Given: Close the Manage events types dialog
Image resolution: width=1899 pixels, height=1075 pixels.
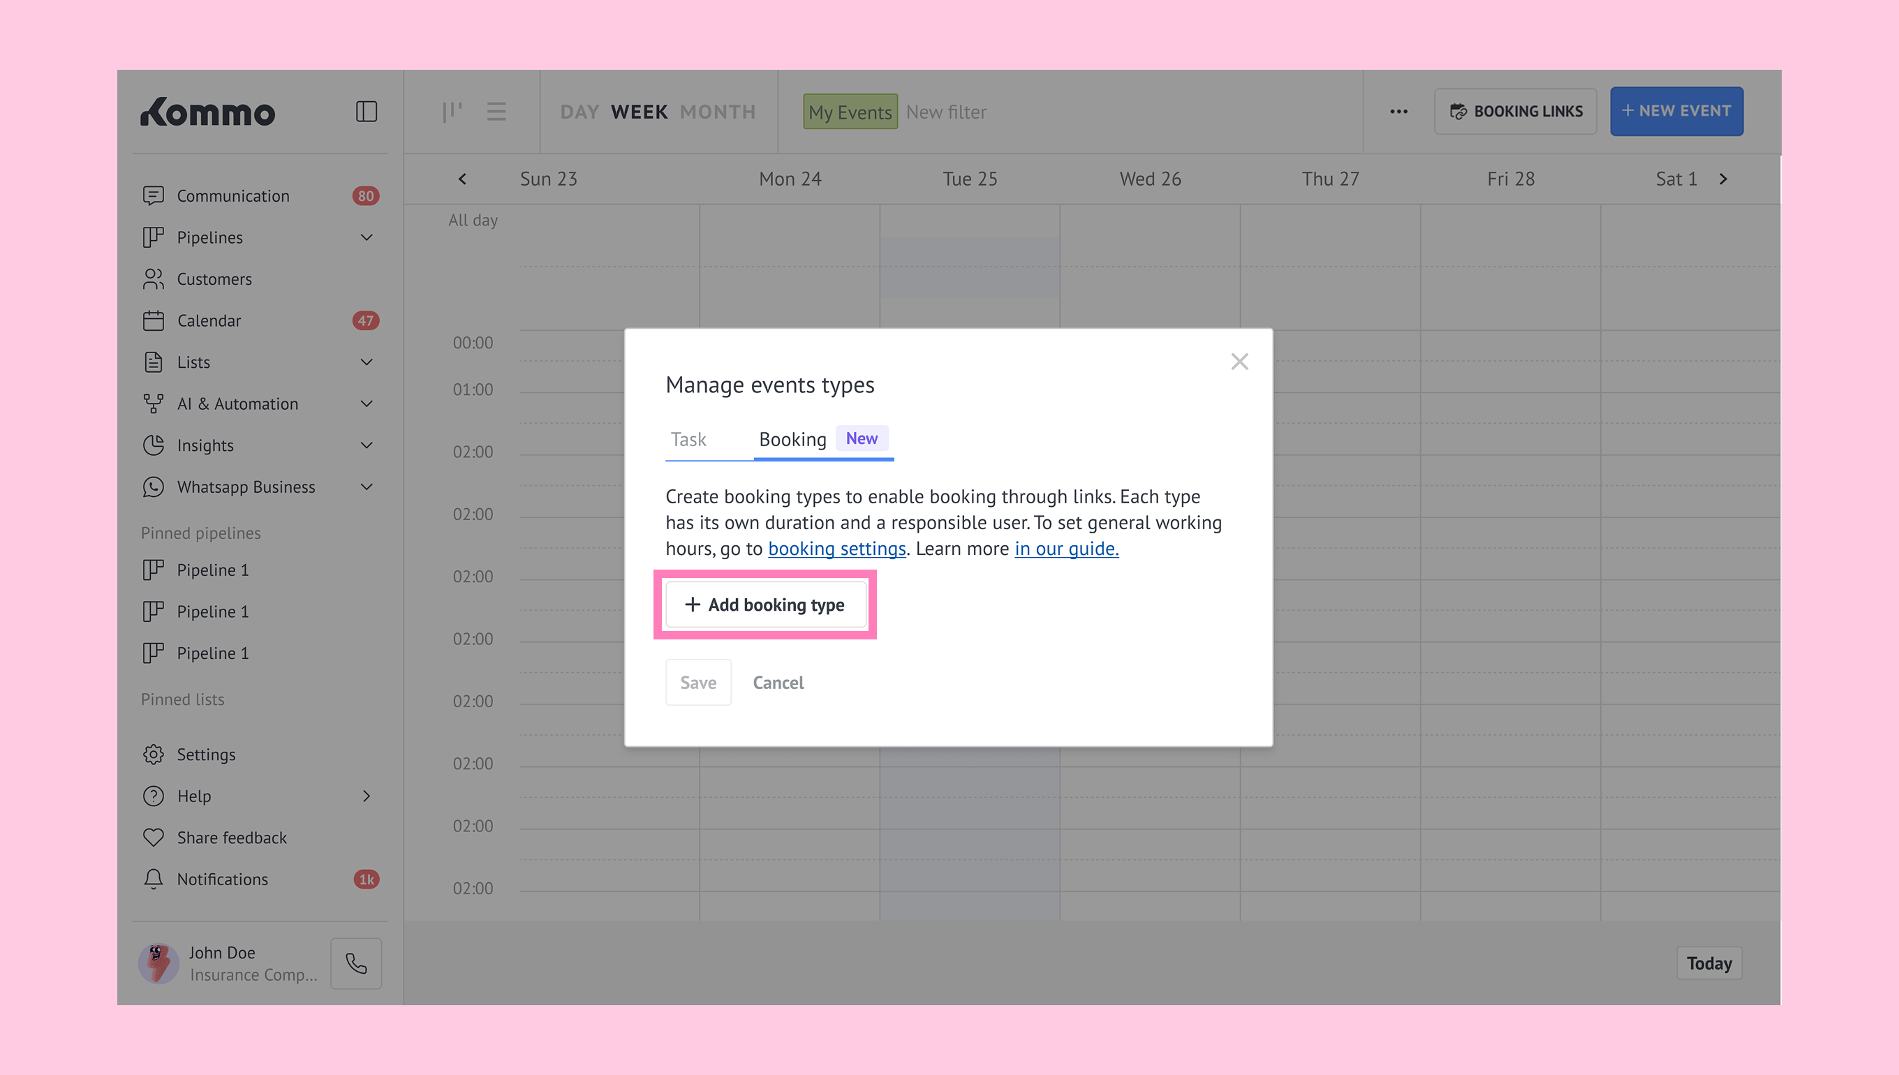Looking at the screenshot, I should 1240,361.
